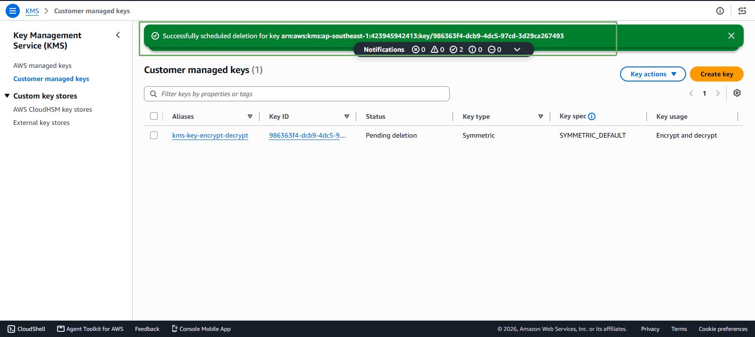The height and width of the screenshot is (337, 755).
Task: Go to previous page of keys
Action: [691, 93]
